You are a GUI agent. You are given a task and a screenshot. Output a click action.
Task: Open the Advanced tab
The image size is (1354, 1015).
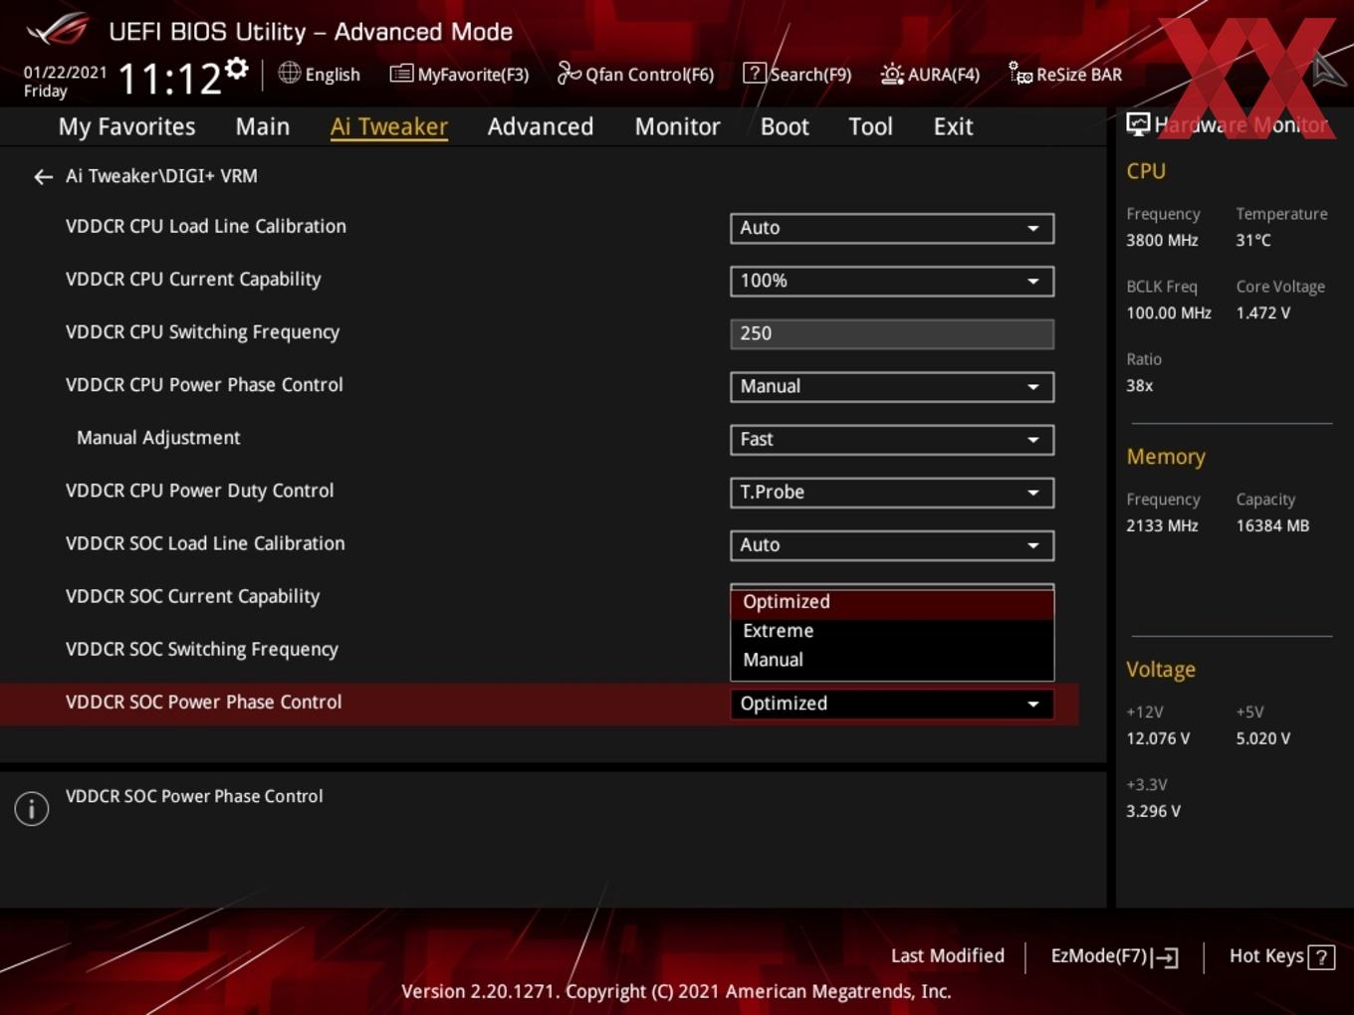pyautogui.click(x=541, y=126)
